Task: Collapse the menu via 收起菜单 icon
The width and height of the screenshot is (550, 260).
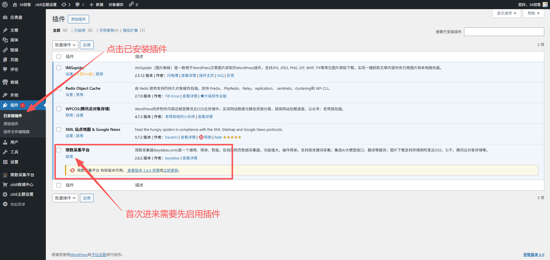Action: pos(5,204)
